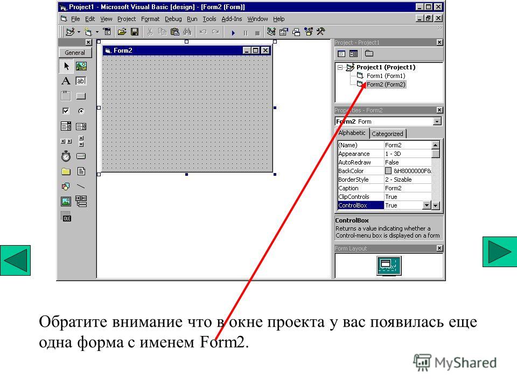Viewport: 517px width, 387px height.
Task: Select the Data control in the toolbox
Action: tap(81, 201)
